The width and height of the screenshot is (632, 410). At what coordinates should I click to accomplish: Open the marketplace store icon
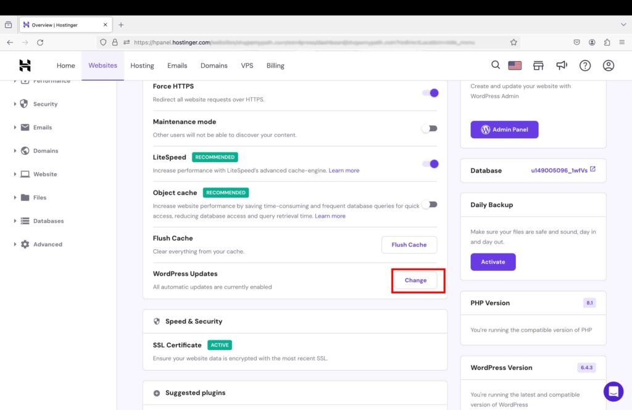coord(538,65)
